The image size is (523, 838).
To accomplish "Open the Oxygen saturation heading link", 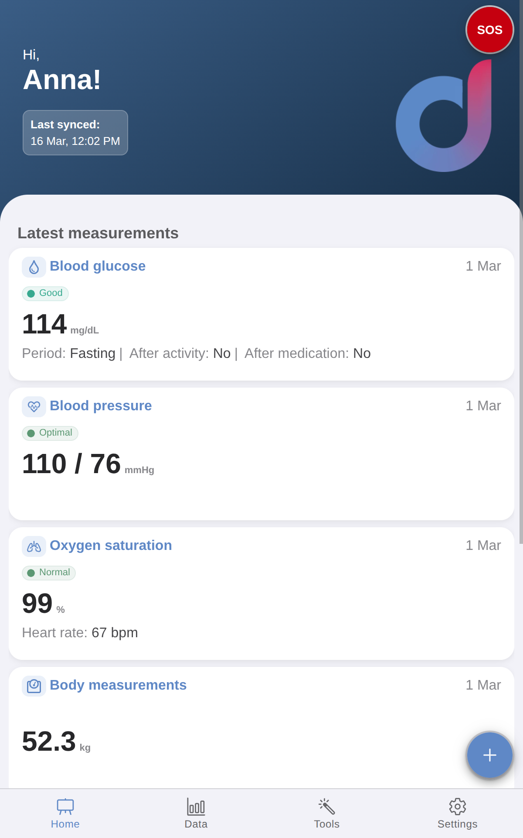I will pyautogui.click(x=111, y=546).
